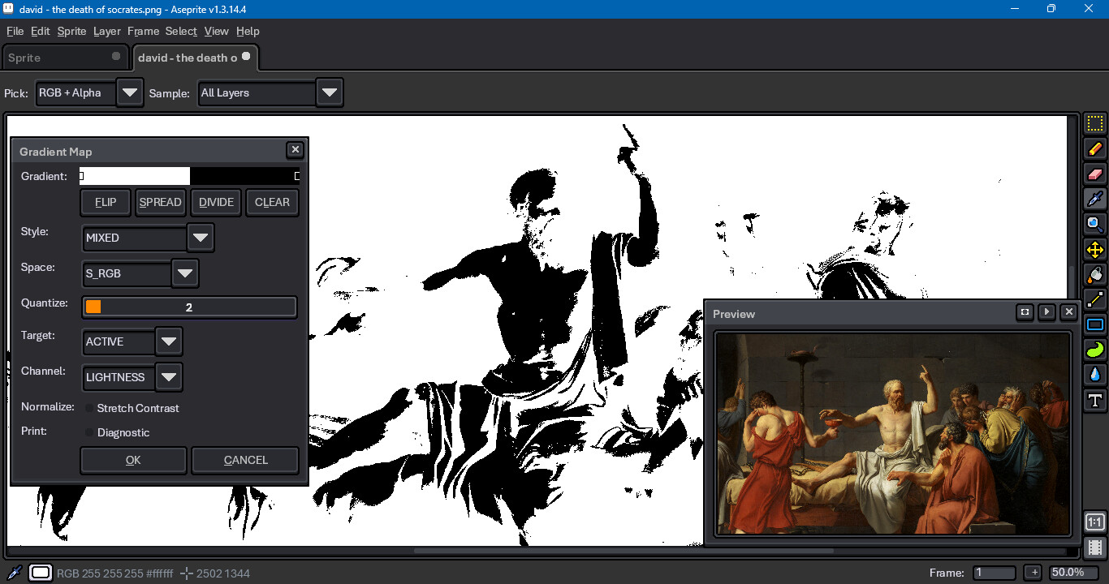Close the Sprite tab dot
Screen dimensions: 1109x584
(x=116, y=57)
